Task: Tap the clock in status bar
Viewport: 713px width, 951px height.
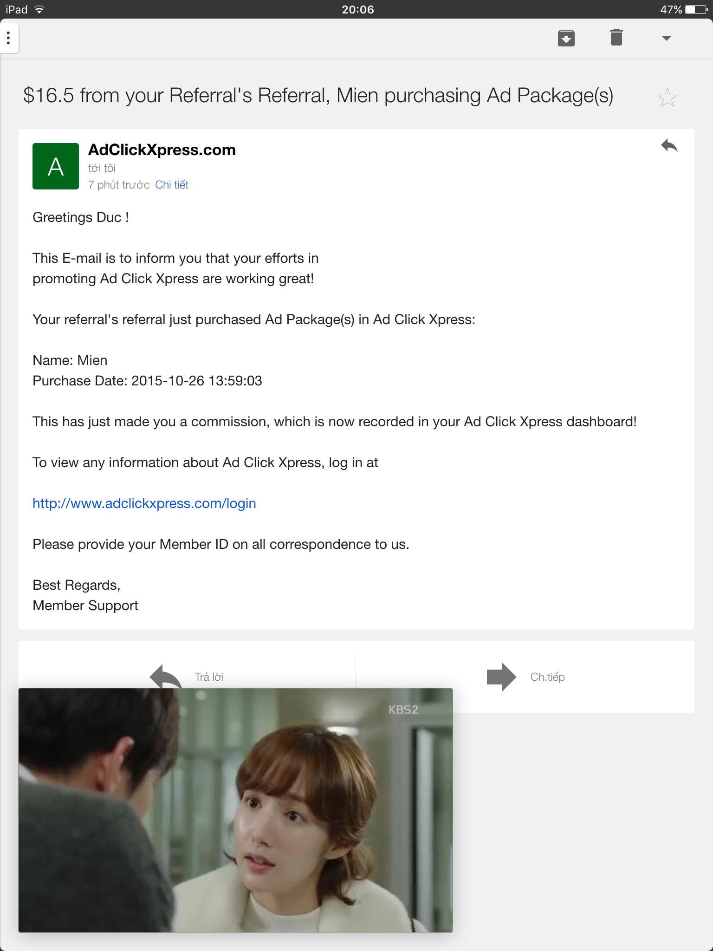Action: click(x=357, y=9)
